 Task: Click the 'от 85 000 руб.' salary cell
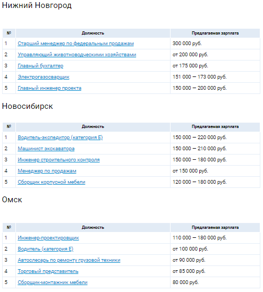tap(215, 271)
